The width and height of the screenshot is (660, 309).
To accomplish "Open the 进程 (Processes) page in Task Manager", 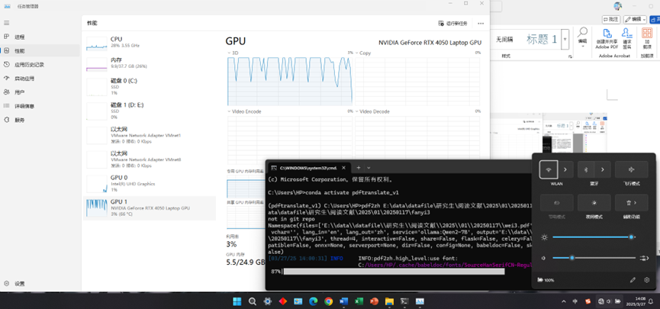I will coord(40,37).
